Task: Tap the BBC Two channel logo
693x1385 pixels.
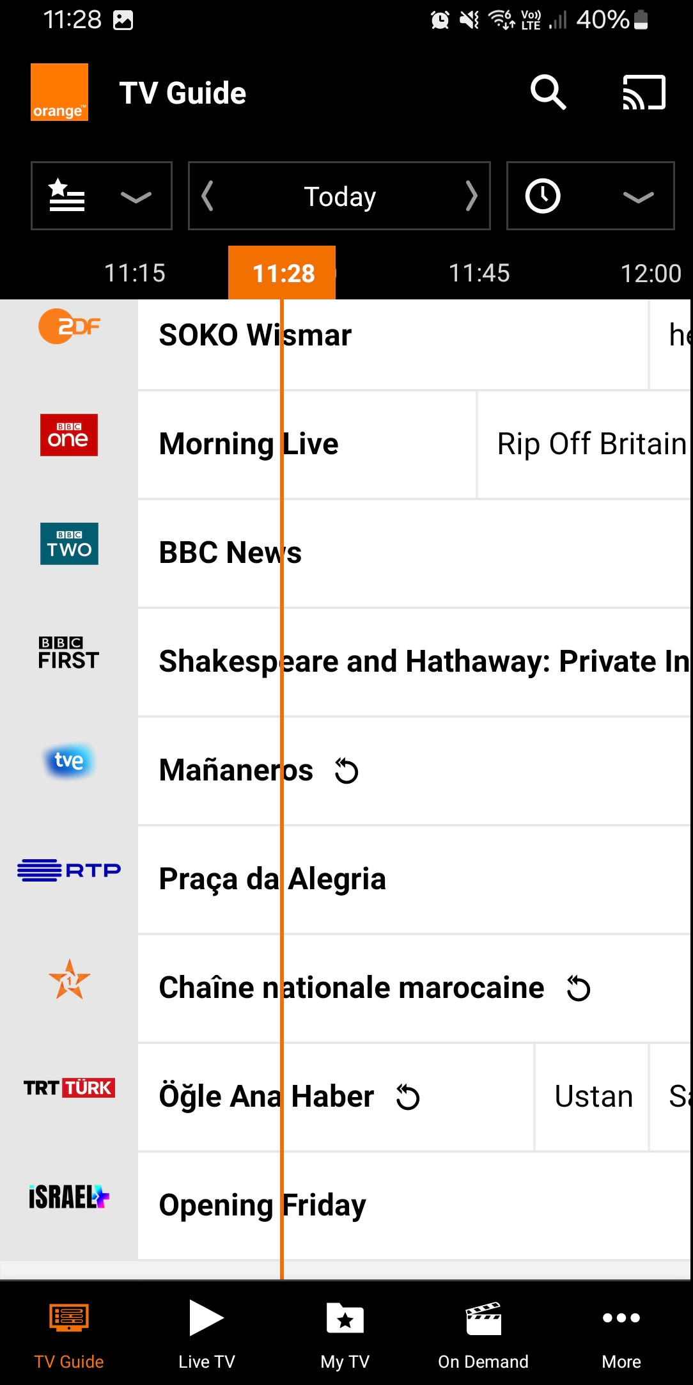Action: tap(69, 544)
